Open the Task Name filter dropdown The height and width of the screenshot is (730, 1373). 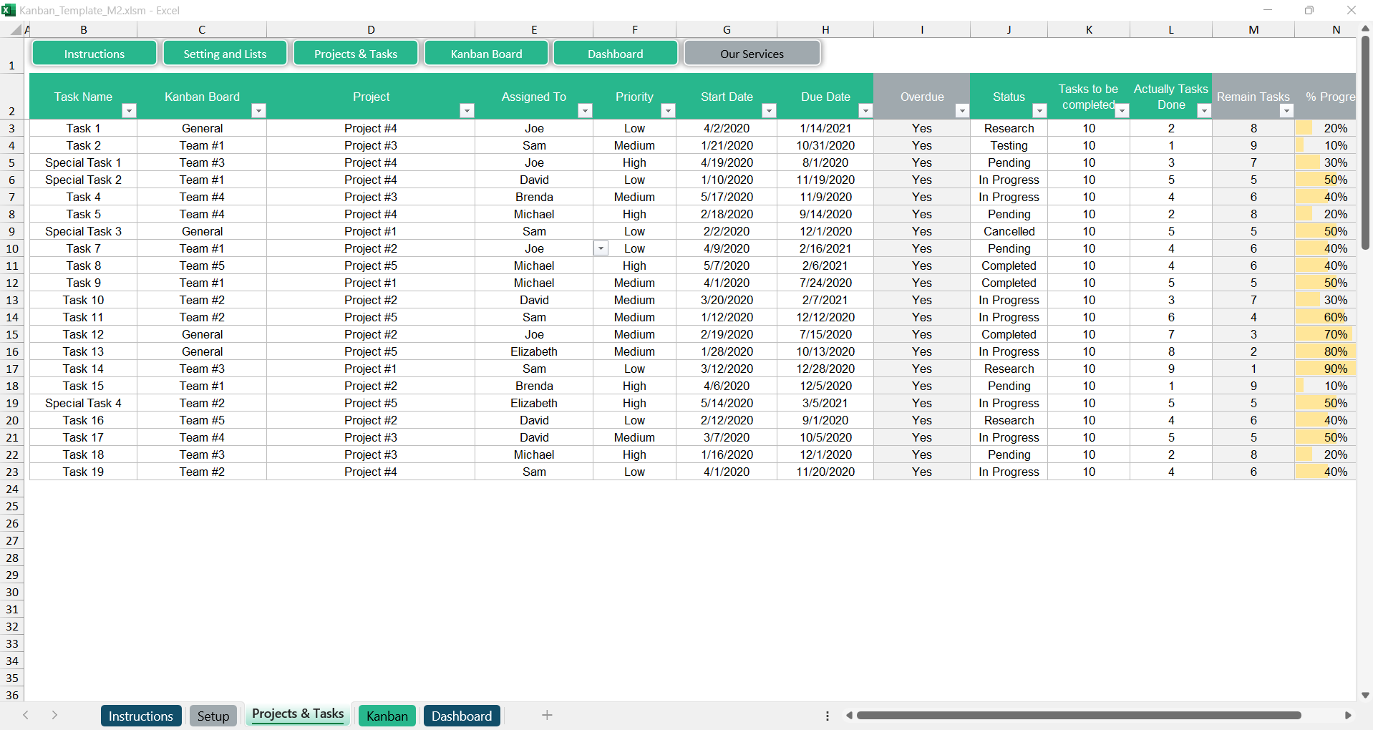point(130,111)
